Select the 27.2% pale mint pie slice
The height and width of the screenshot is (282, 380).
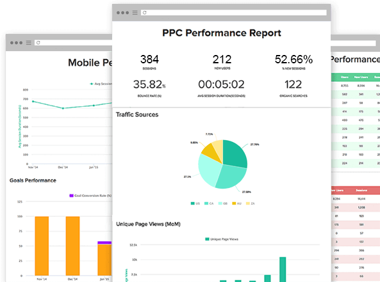point(208,169)
